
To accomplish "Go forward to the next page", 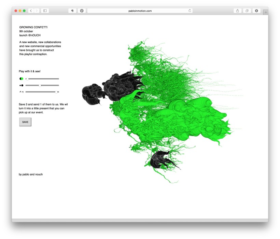I will point(37,11).
